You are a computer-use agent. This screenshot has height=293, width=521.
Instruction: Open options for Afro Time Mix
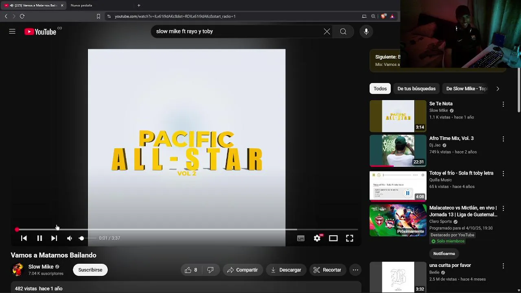tap(503, 139)
